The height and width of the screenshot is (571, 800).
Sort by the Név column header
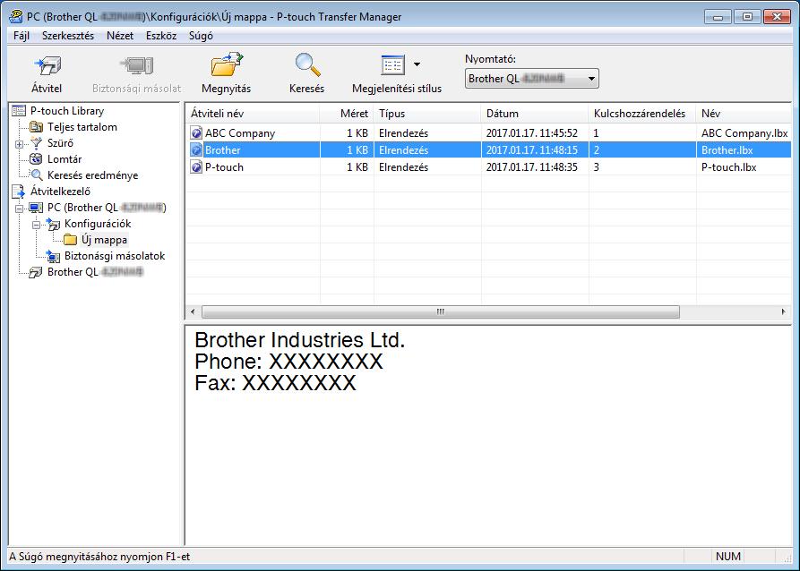pos(744,113)
